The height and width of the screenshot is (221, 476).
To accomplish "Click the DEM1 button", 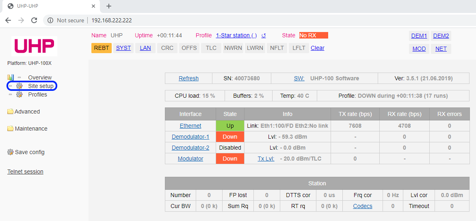I will pyautogui.click(x=419, y=36).
